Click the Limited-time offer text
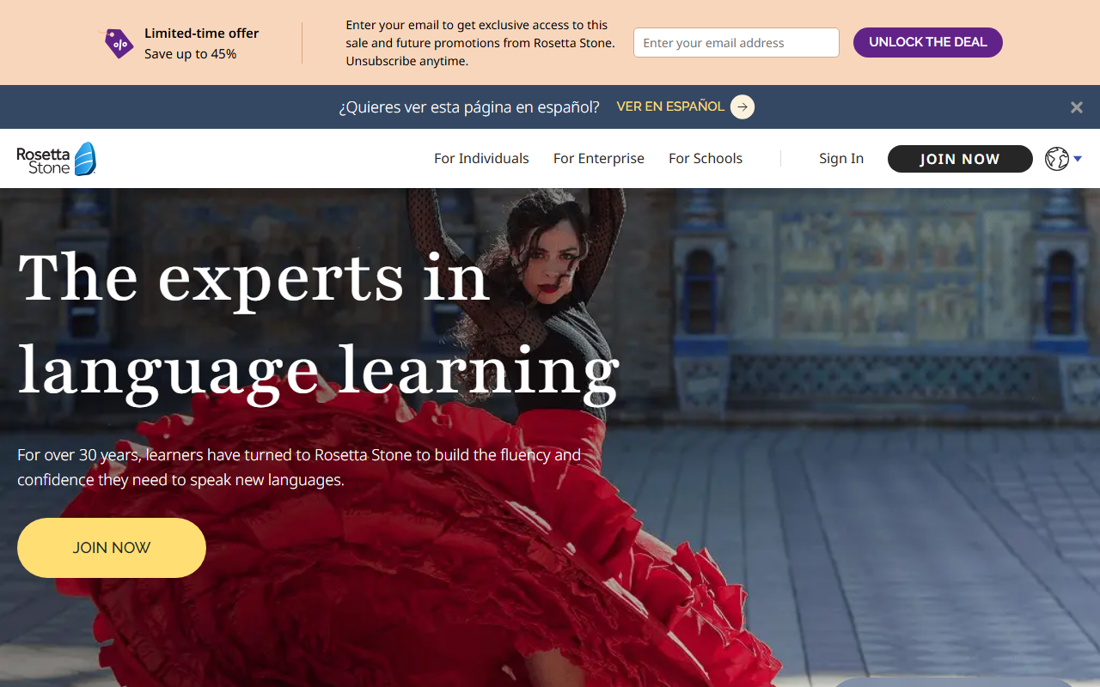This screenshot has width=1100, height=687. coord(201,33)
